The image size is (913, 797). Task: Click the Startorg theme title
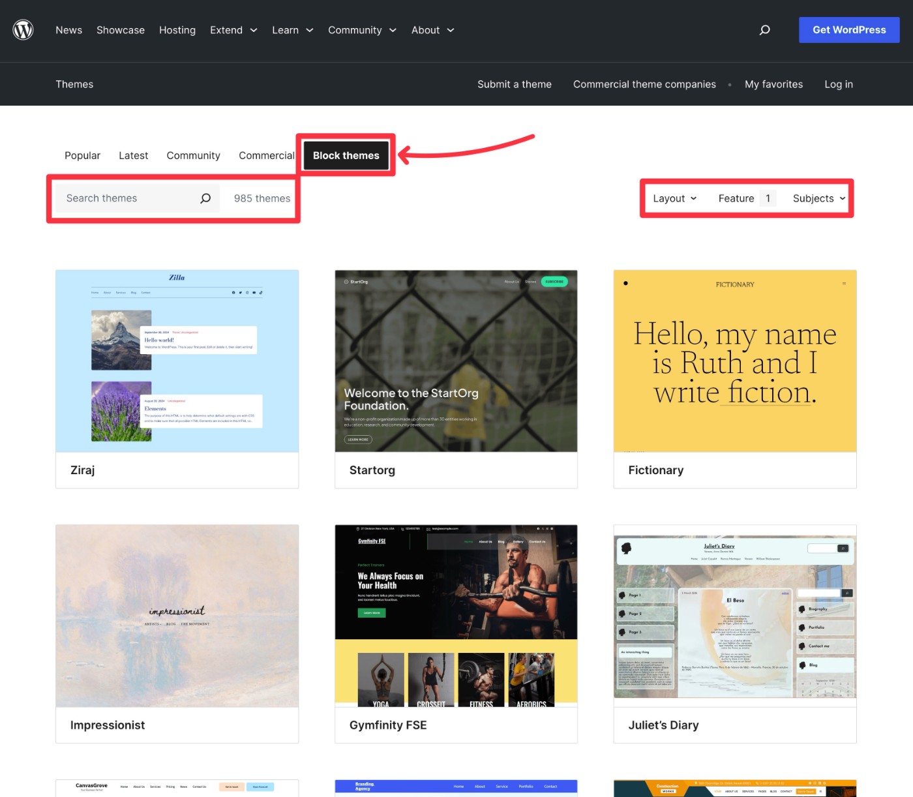click(372, 470)
